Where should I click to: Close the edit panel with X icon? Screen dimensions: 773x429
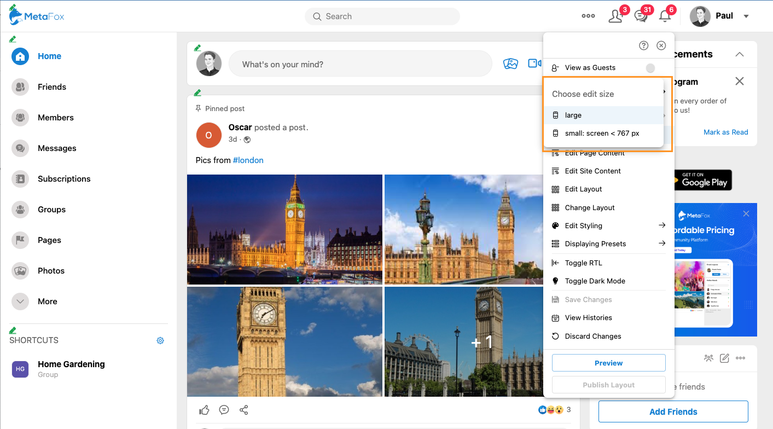point(661,45)
